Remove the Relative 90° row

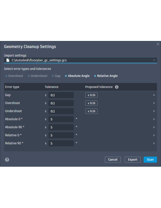pyautogui.click(x=154, y=143)
